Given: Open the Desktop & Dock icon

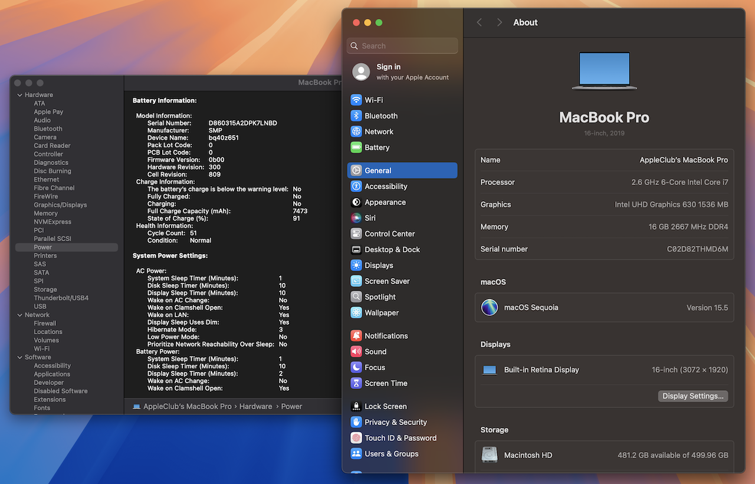Looking at the screenshot, I should pos(356,249).
